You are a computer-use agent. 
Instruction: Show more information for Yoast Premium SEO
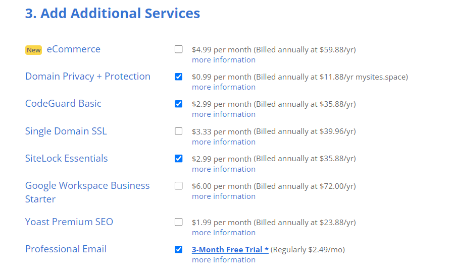[x=224, y=233]
